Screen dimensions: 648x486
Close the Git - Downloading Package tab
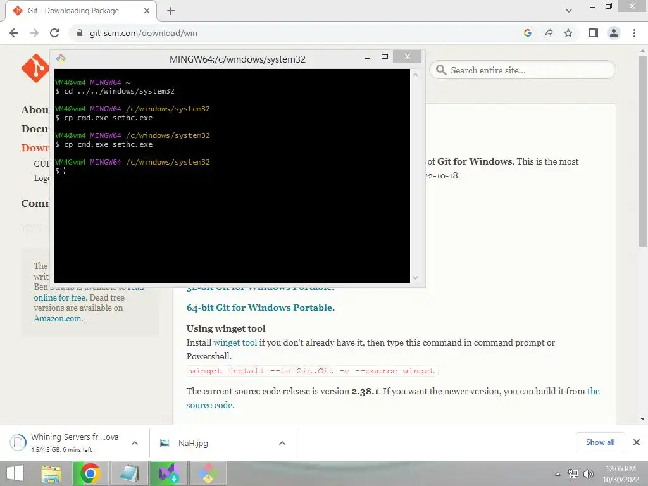click(146, 11)
